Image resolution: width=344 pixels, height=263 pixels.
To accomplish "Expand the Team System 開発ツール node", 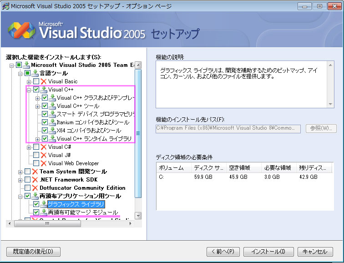I will click(20, 172).
